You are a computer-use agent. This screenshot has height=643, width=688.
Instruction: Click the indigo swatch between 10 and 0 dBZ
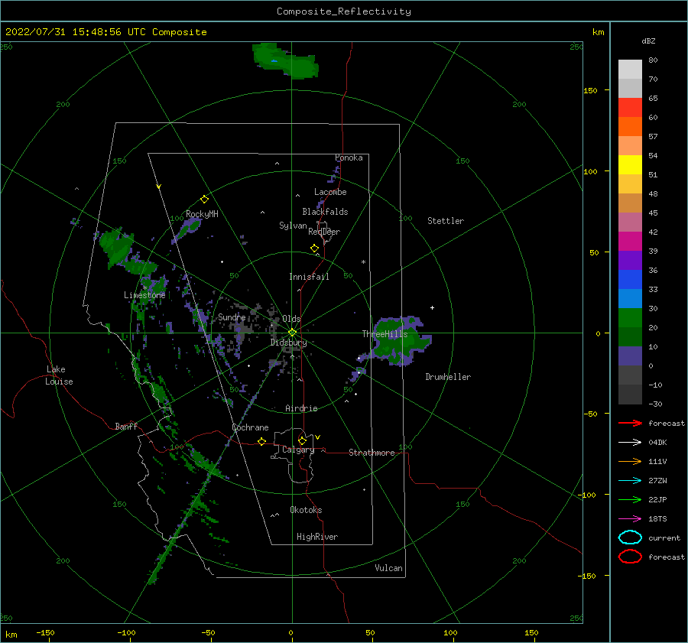(x=630, y=356)
